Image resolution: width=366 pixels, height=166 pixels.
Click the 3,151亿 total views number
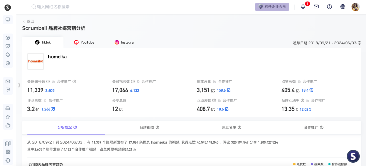tap(205, 90)
